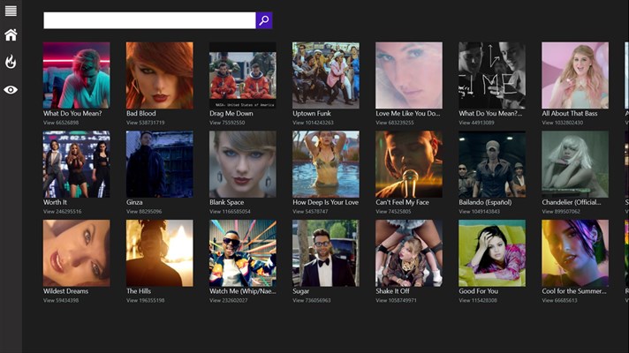
Task: Click the Drag Me Down title text
Action: 231,113
